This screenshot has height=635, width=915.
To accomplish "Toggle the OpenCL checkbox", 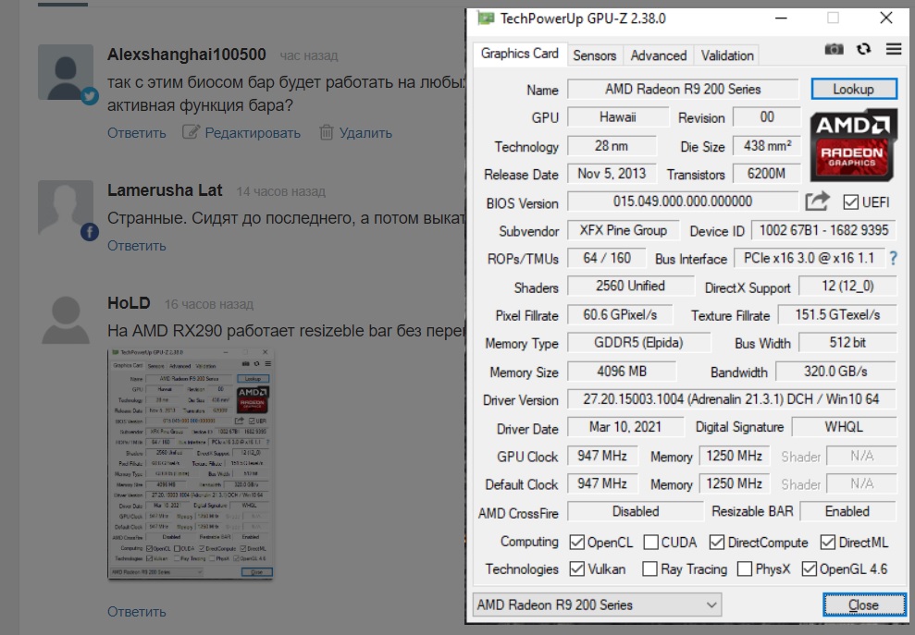I will point(576,543).
